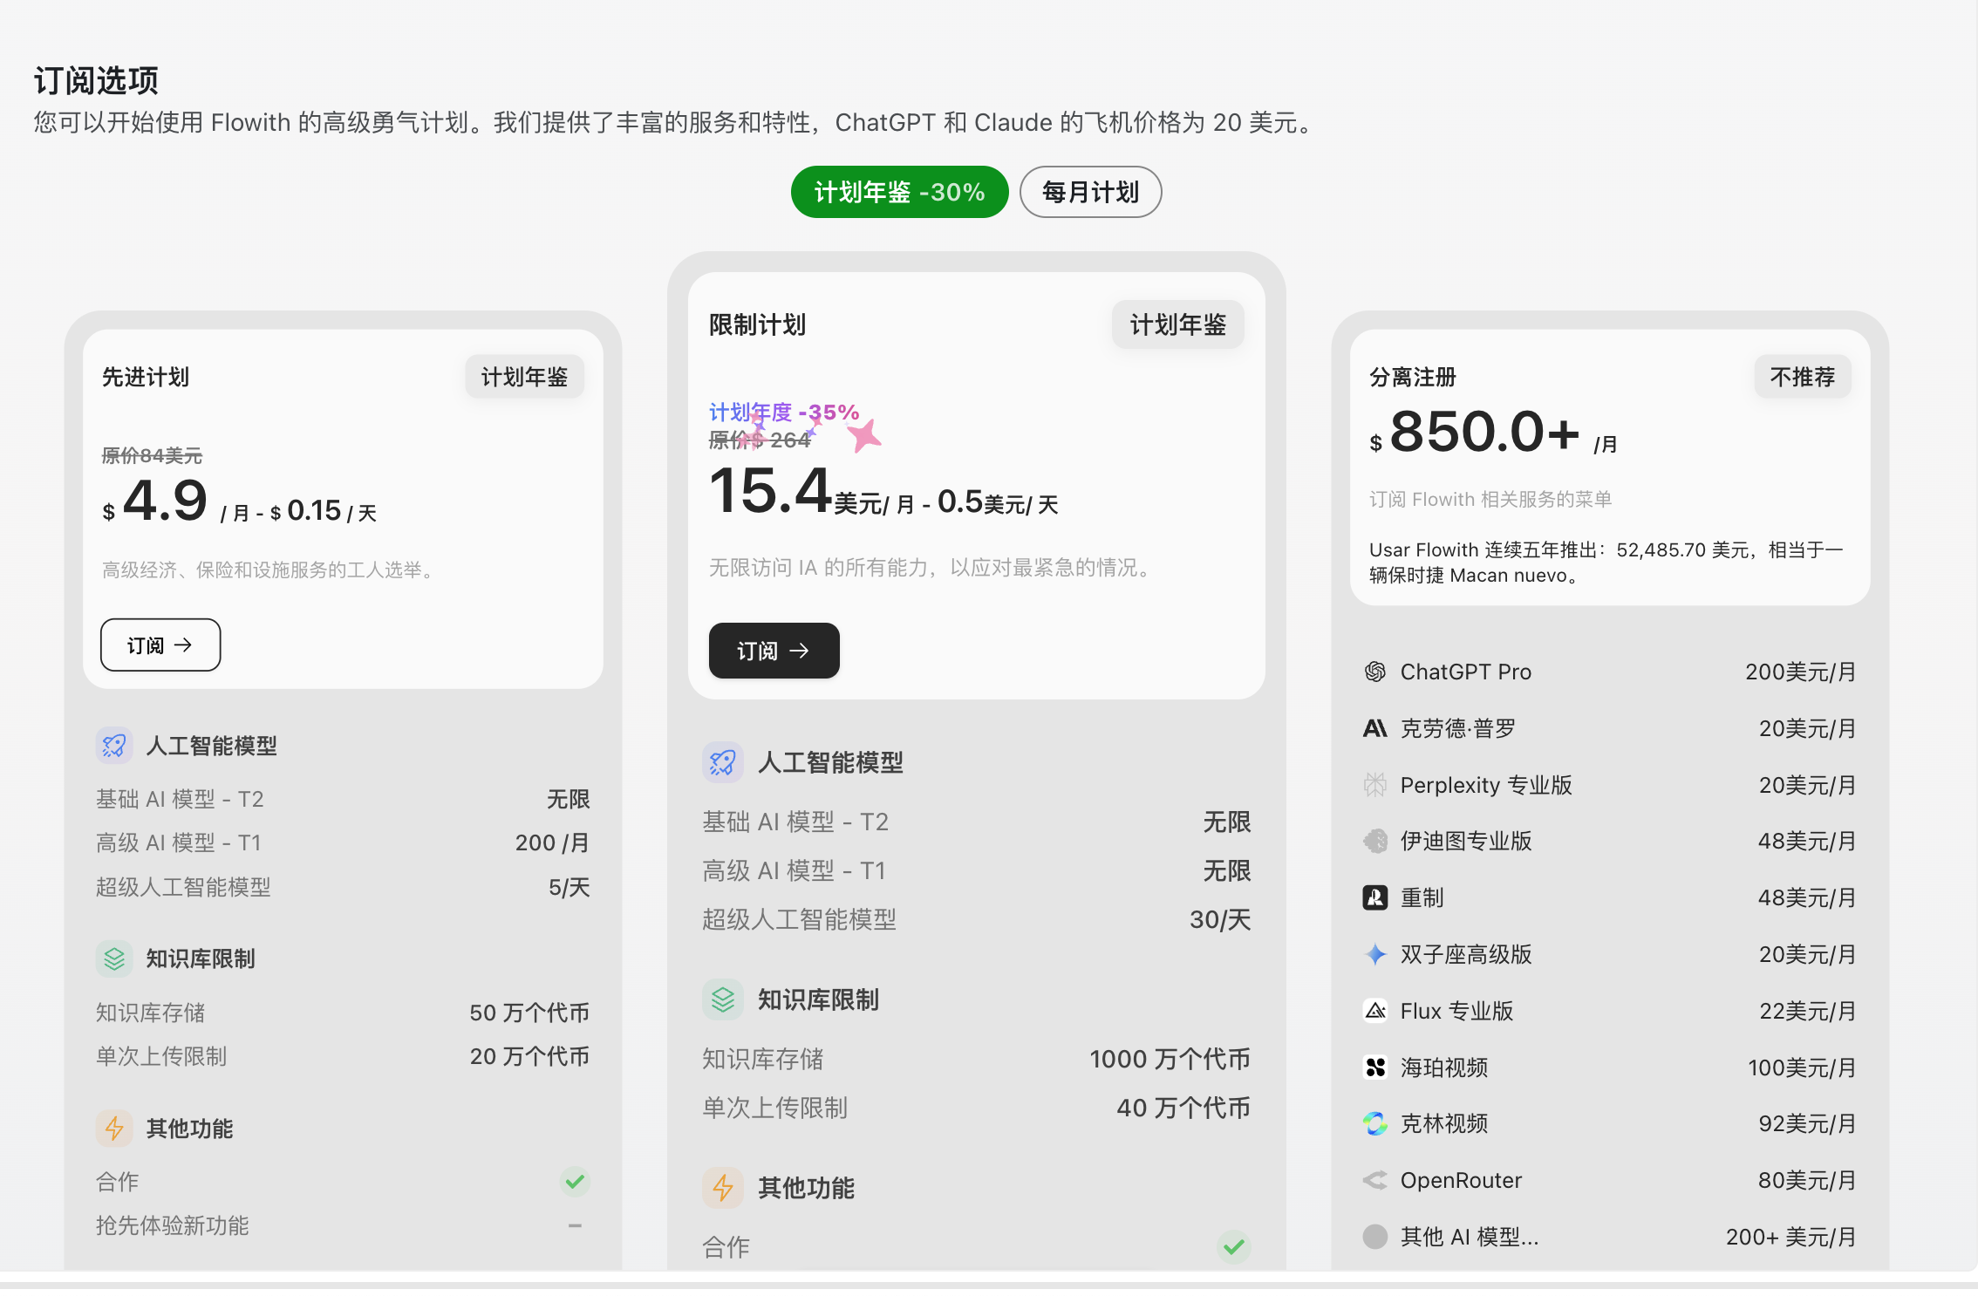Click the Perplexity 专业版 logo icon

[1375, 785]
